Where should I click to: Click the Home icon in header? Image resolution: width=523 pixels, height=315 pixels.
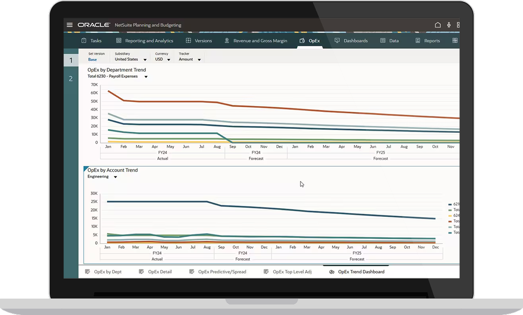point(438,25)
